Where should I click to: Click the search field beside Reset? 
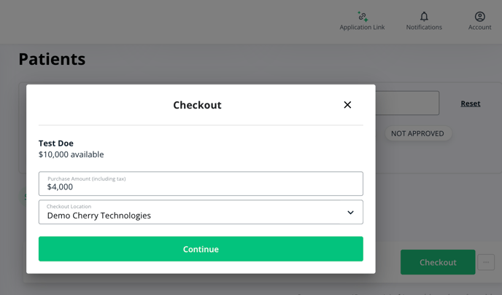407,103
